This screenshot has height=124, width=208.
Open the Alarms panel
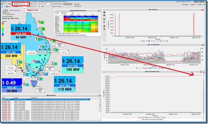pos(200,4)
